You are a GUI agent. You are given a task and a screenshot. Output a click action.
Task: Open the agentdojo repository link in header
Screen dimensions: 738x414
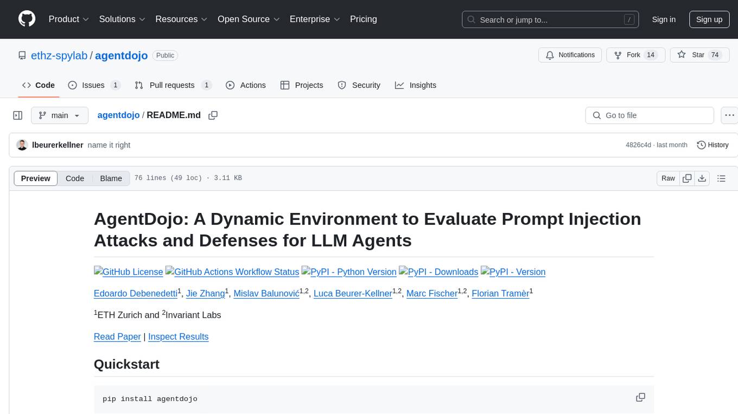(122, 55)
